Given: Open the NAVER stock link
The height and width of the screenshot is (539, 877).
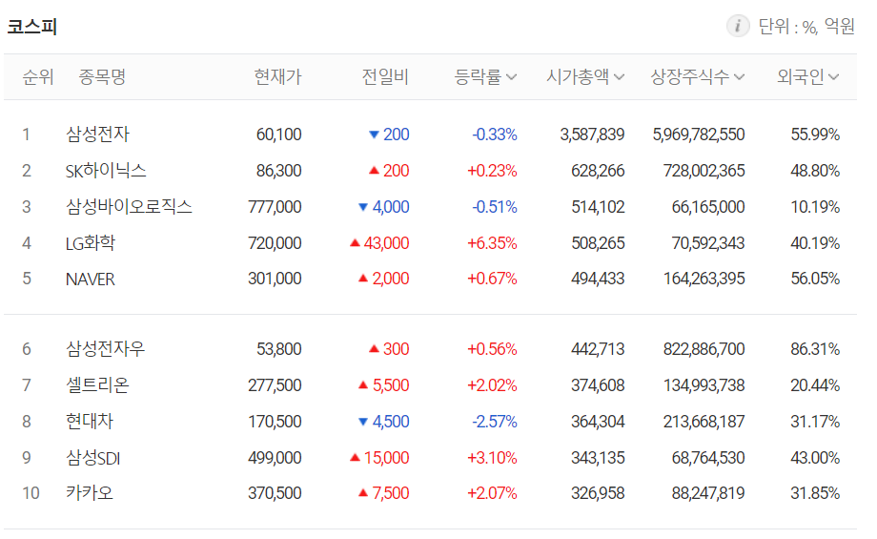Looking at the screenshot, I should 90,279.
